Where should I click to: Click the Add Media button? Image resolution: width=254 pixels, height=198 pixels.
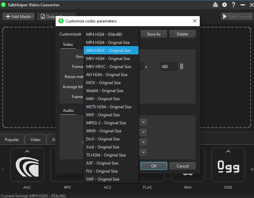(18, 16)
